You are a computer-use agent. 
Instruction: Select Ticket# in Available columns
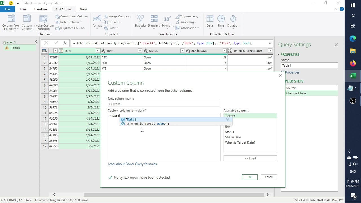250,116
